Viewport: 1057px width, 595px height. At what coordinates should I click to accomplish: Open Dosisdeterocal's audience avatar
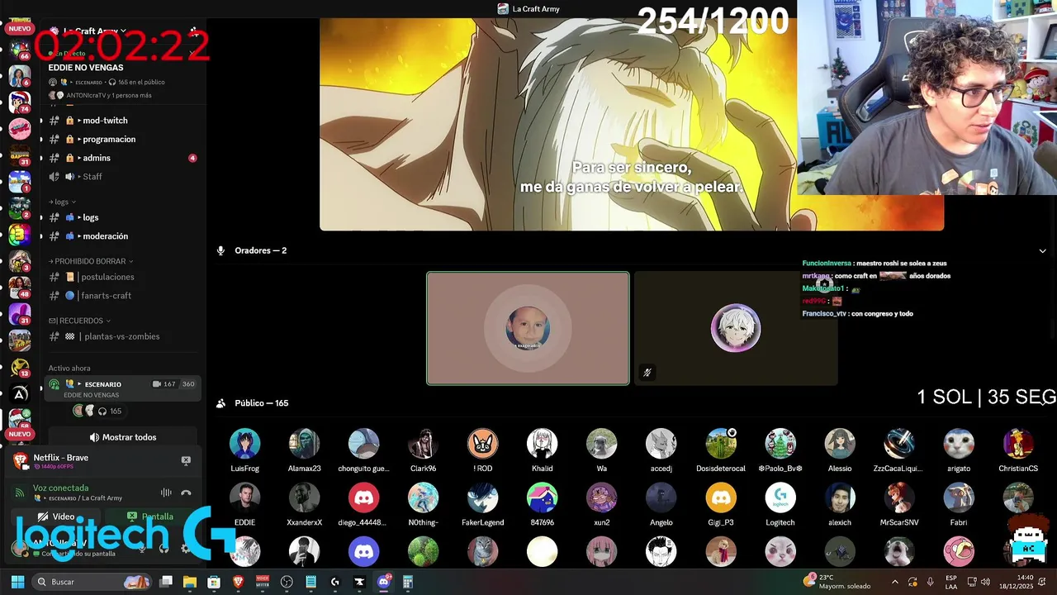720,444
